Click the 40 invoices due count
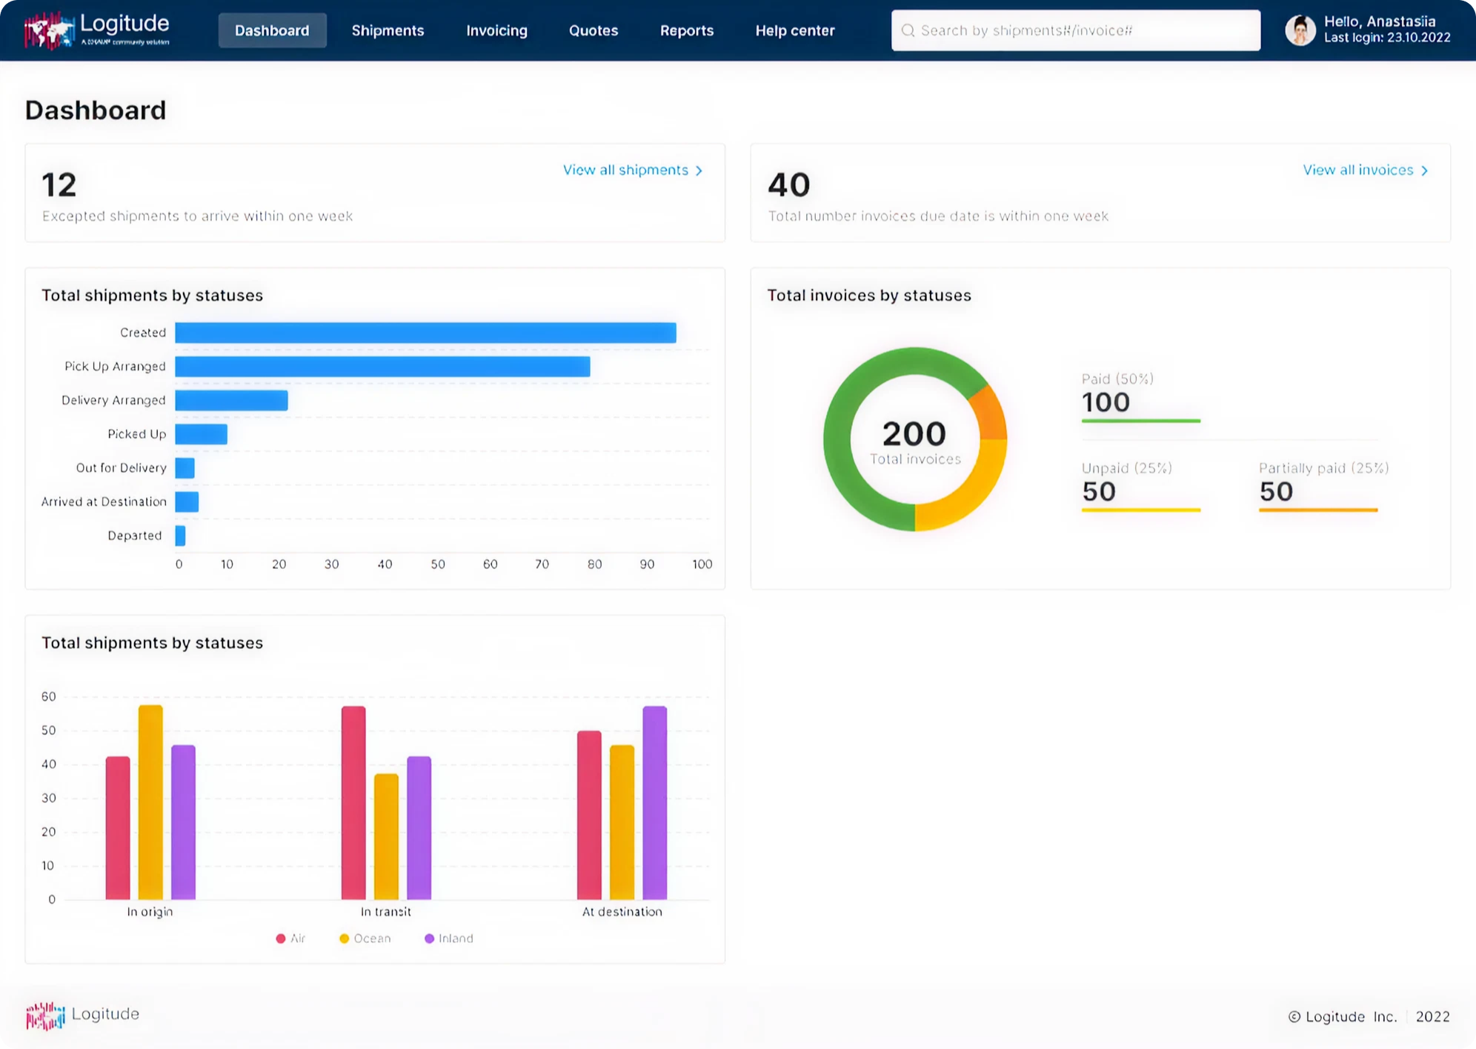1476x1049 pixels. coord(789,185)
